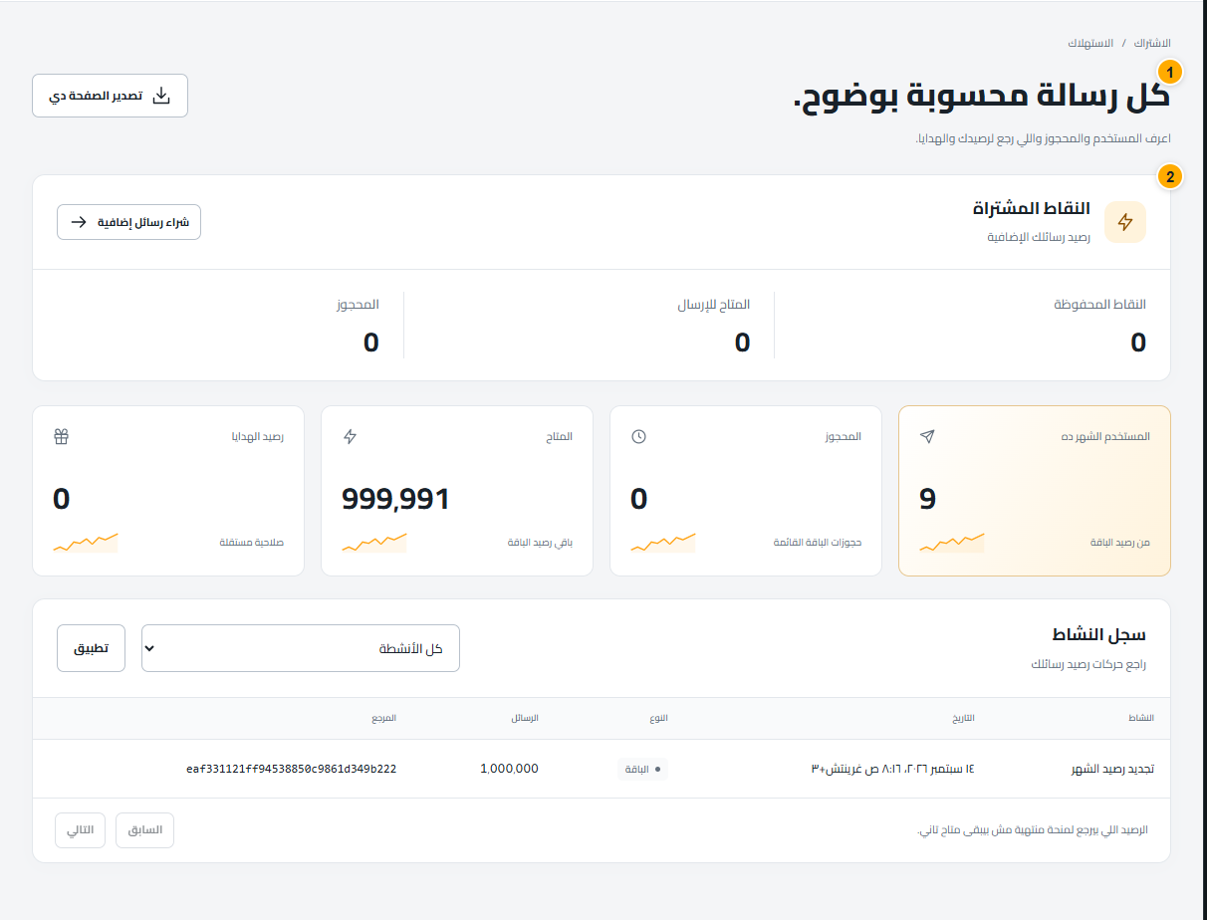Viewport: 1207px width, 920px height.
Task: Click the ١٤ سبتمبر ٢٠٢٦ date cell
Action: coord(893,769)
